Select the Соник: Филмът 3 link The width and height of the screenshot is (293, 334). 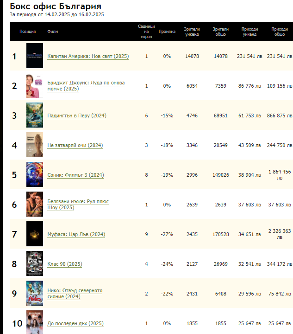click(75, 175)
